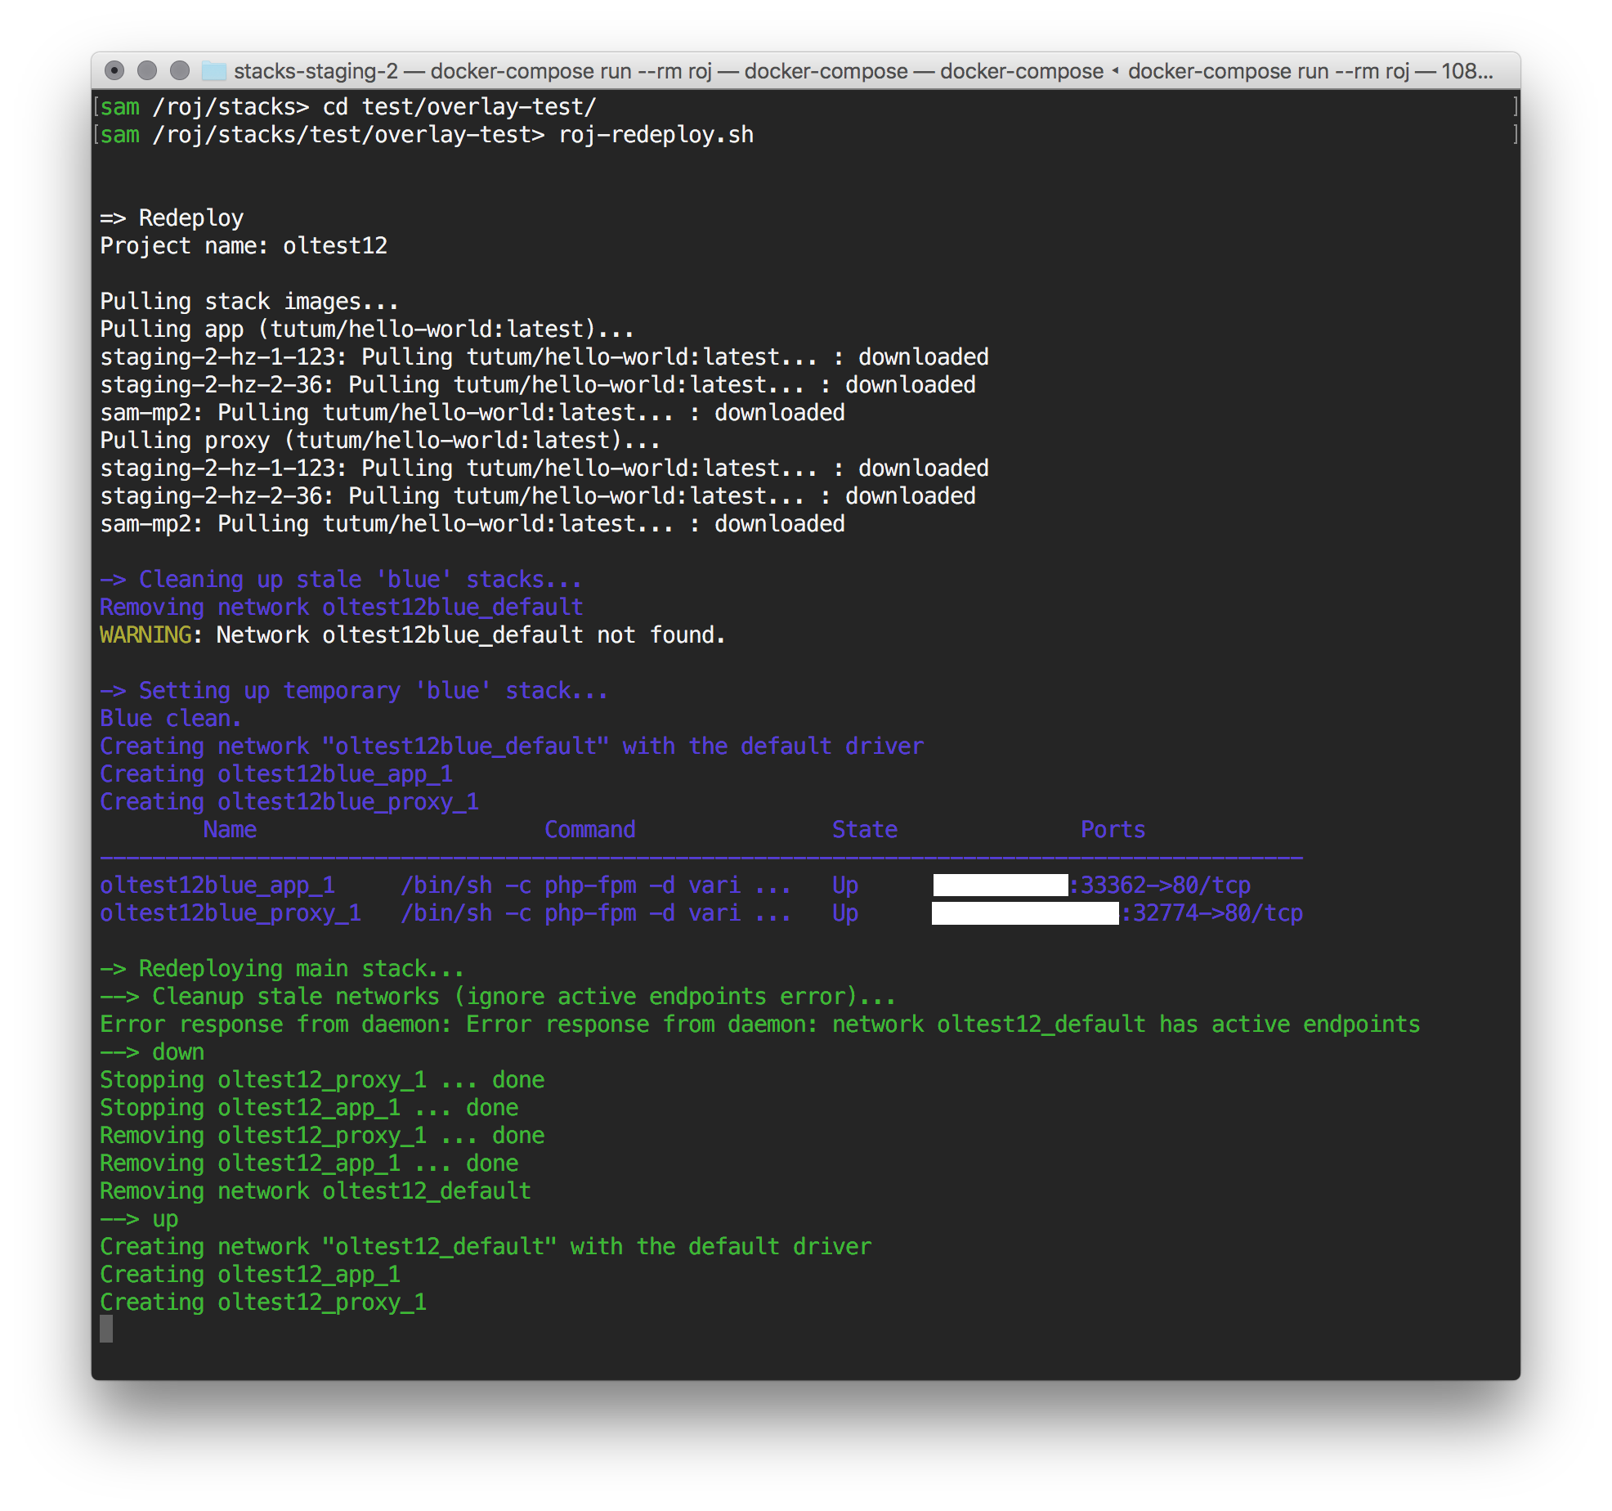Click the :32774->80/tcp port text

point(1211,913)
